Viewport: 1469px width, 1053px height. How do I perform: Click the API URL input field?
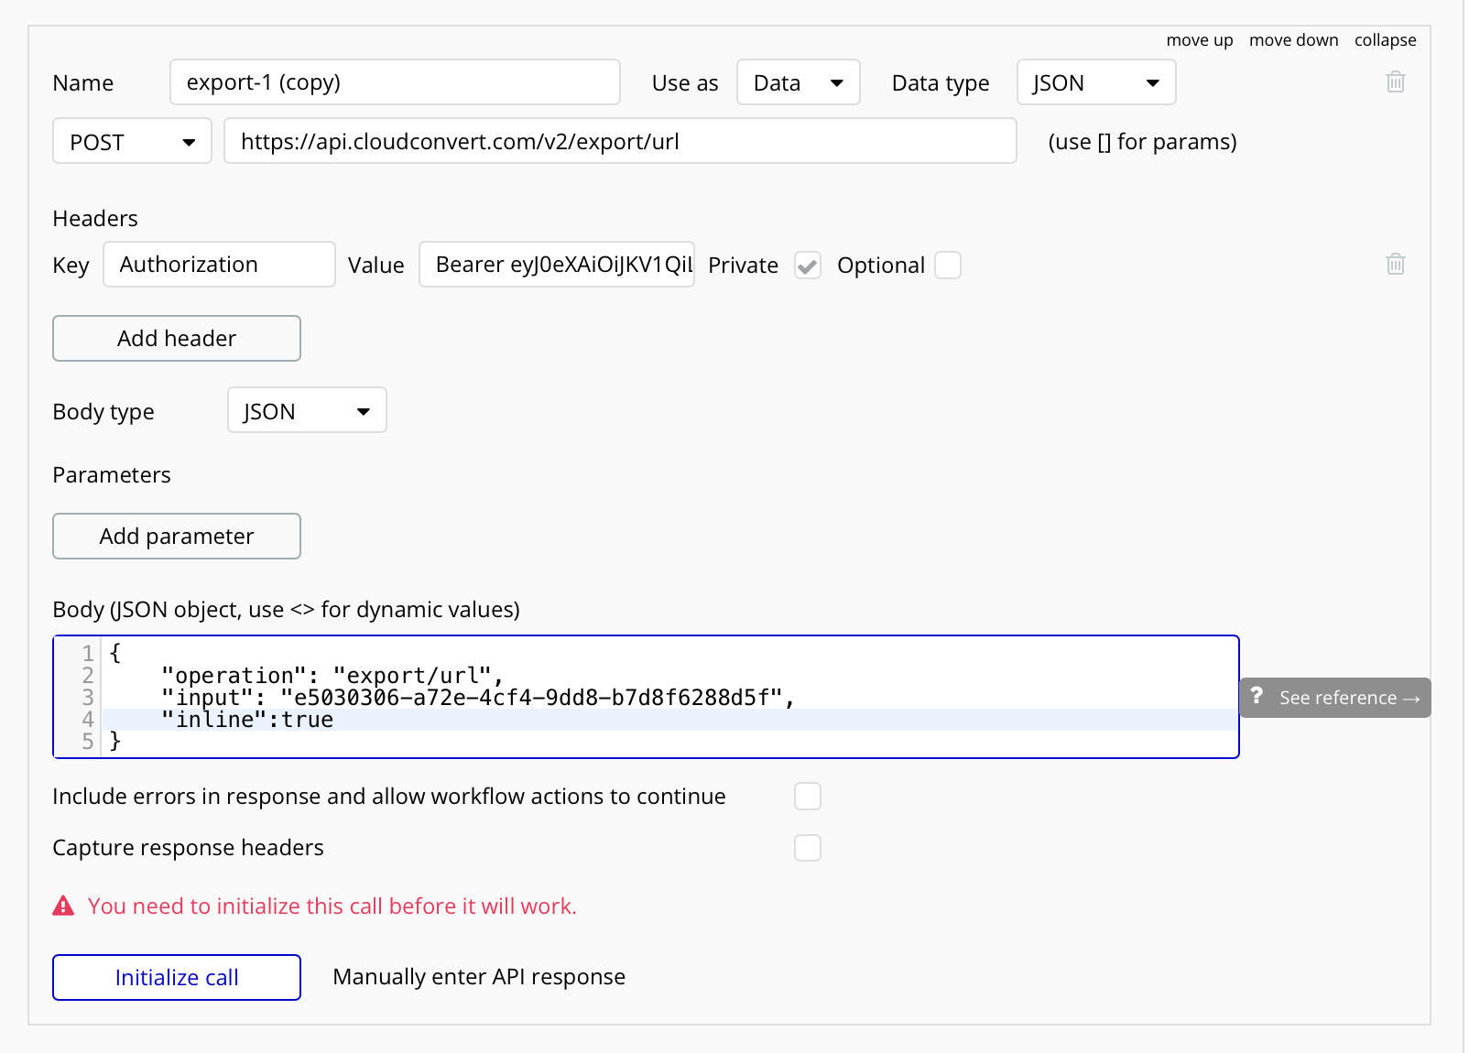click(x=620, y=141)
